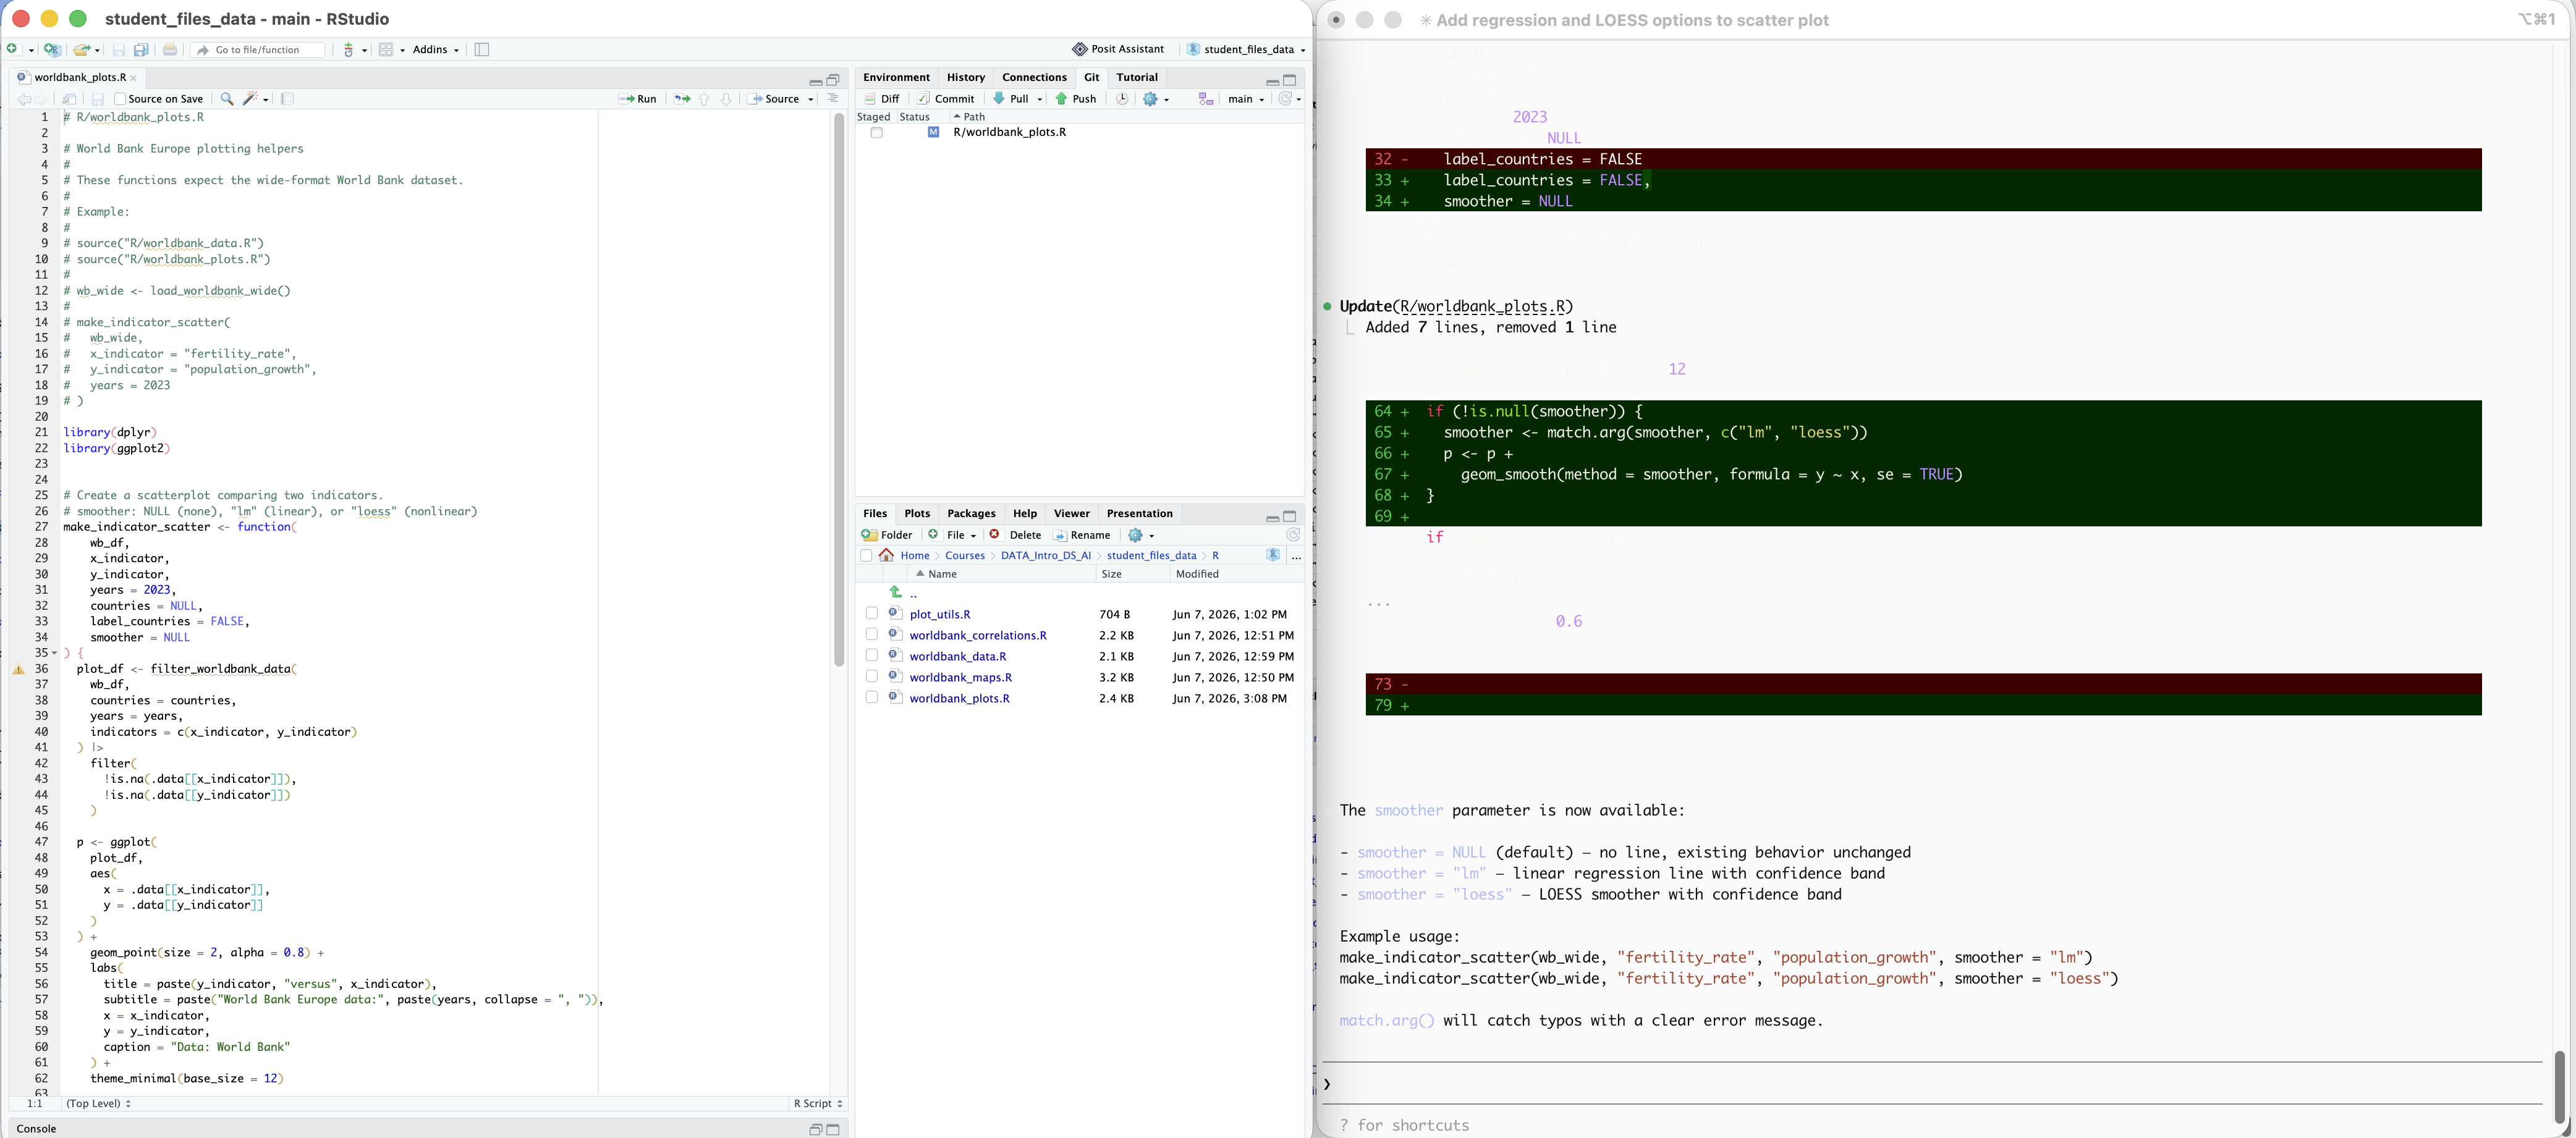Click the Compile Report notebook icon
This screenshot has height=1138, width=2576.
(288, 98)
